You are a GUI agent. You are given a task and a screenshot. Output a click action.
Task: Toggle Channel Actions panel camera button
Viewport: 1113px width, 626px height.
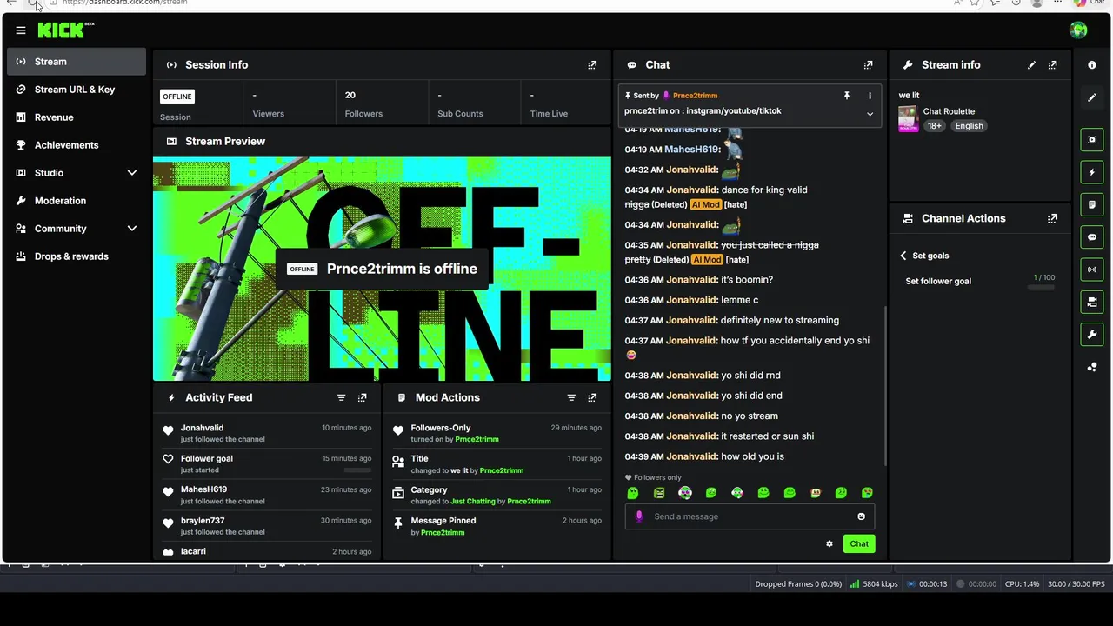pos(1092,302)
